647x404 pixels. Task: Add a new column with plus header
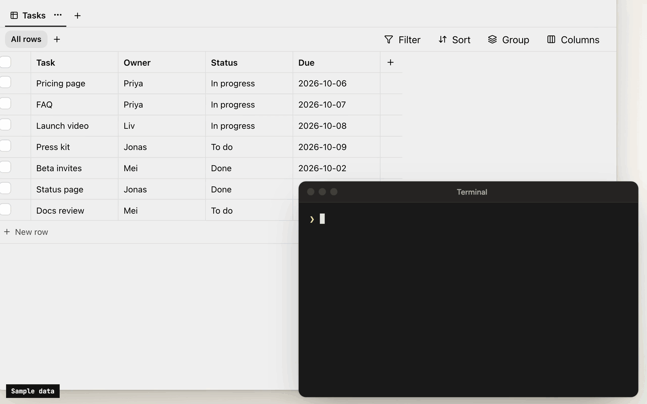pos(390,63)
